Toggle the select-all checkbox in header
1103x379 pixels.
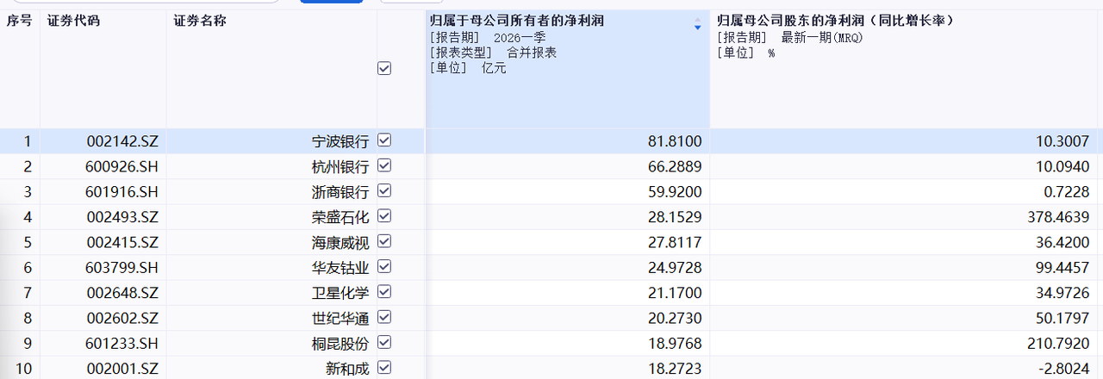point(384,69)
